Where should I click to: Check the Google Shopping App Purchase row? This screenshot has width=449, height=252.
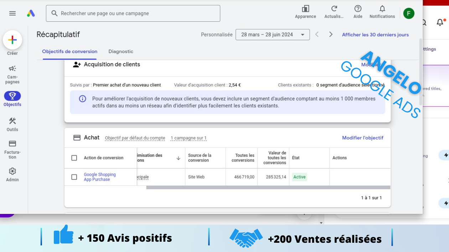pos(74,177)
